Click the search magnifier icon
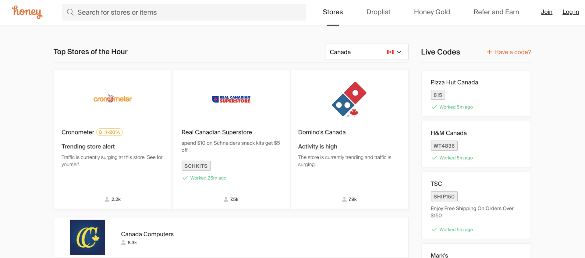Image resolution: width=585 pixels, height=258 pixels. (70, 12)
